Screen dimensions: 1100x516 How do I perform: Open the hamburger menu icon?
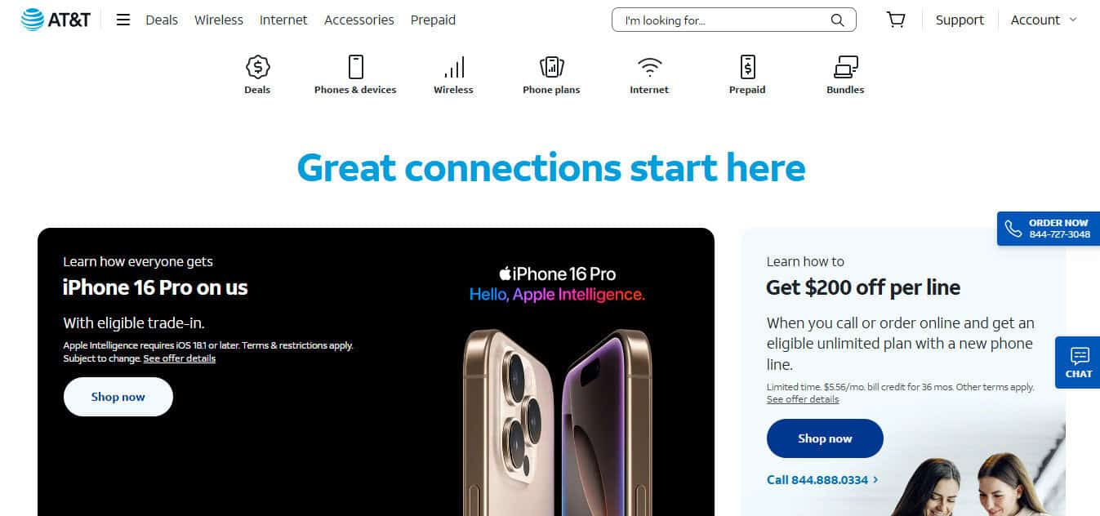pyautogui.click(x=123, y=20)
